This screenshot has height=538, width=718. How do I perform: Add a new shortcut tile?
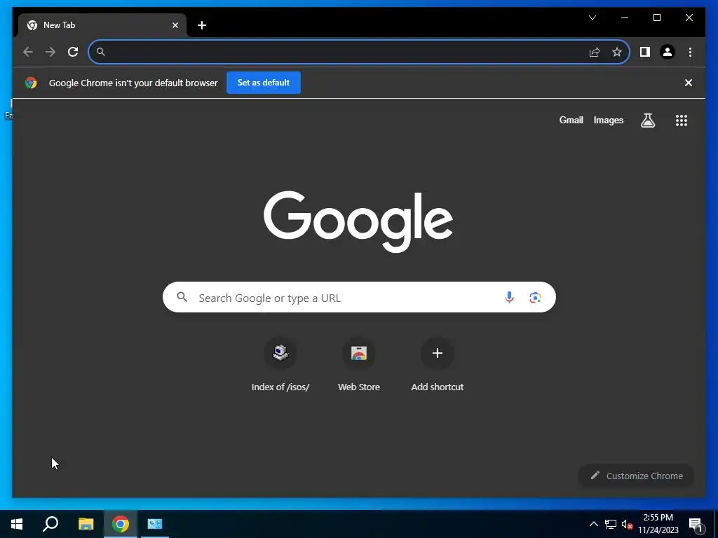coord(438,365)
